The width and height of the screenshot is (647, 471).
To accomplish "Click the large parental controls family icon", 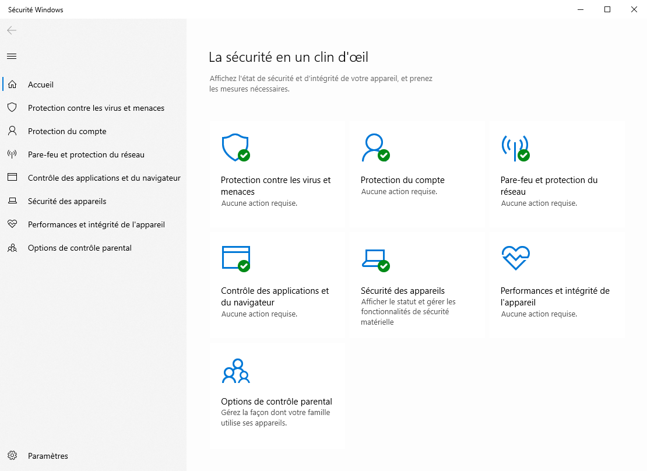I will coord(236,371).
